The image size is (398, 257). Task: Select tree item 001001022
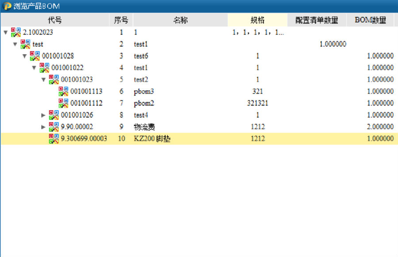67,68
